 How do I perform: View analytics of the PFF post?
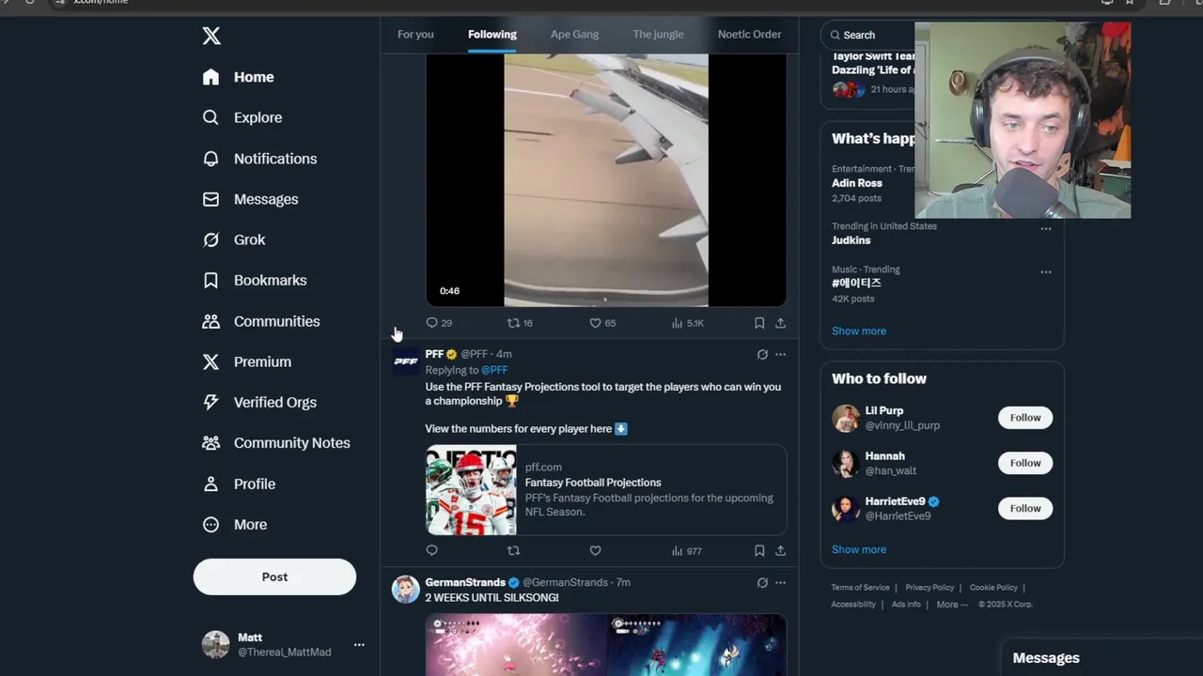tap(687, 551)
